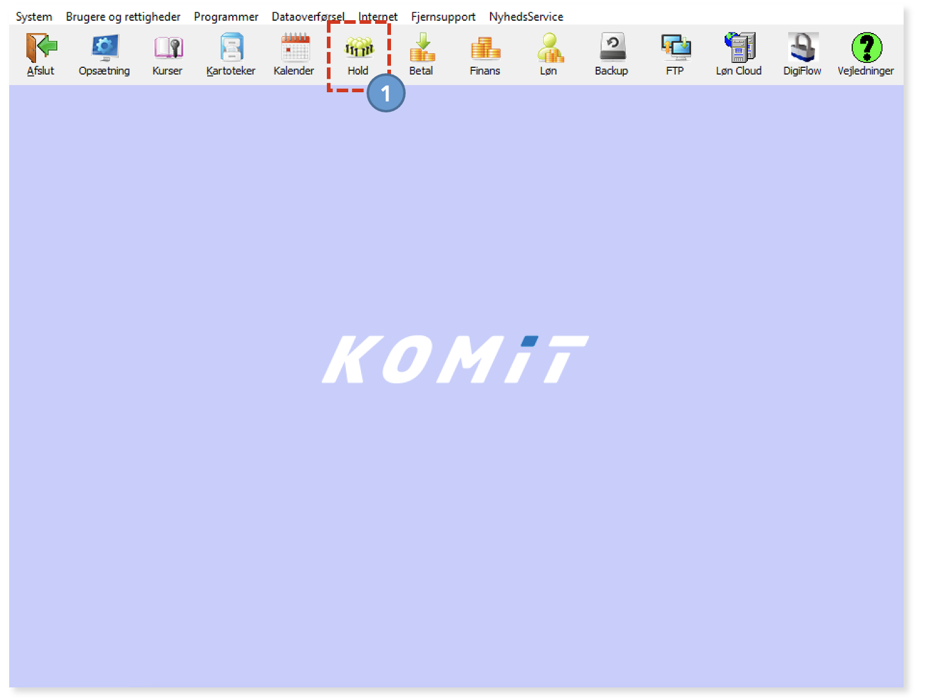Open DigiFlow

[802, 54]
